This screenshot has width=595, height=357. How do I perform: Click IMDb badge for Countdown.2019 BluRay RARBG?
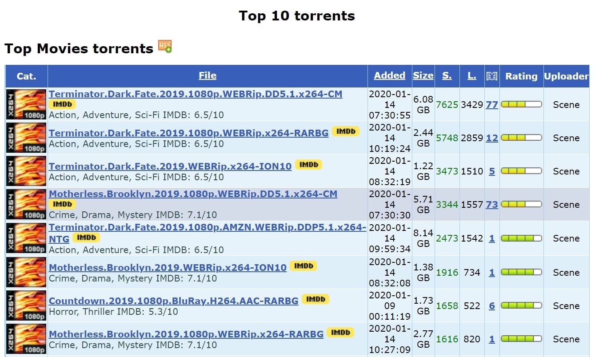[x=315, y=299]
